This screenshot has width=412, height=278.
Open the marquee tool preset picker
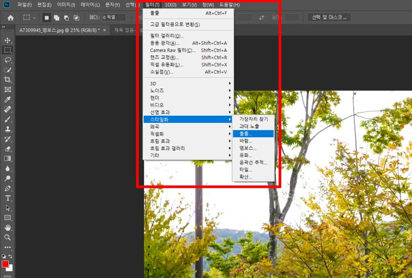[x=29, y=18]
